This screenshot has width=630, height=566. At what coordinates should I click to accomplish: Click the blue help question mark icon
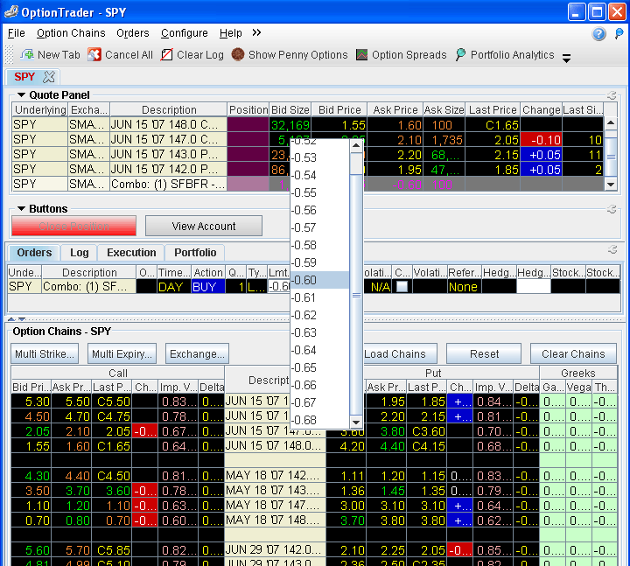(599, 34)
